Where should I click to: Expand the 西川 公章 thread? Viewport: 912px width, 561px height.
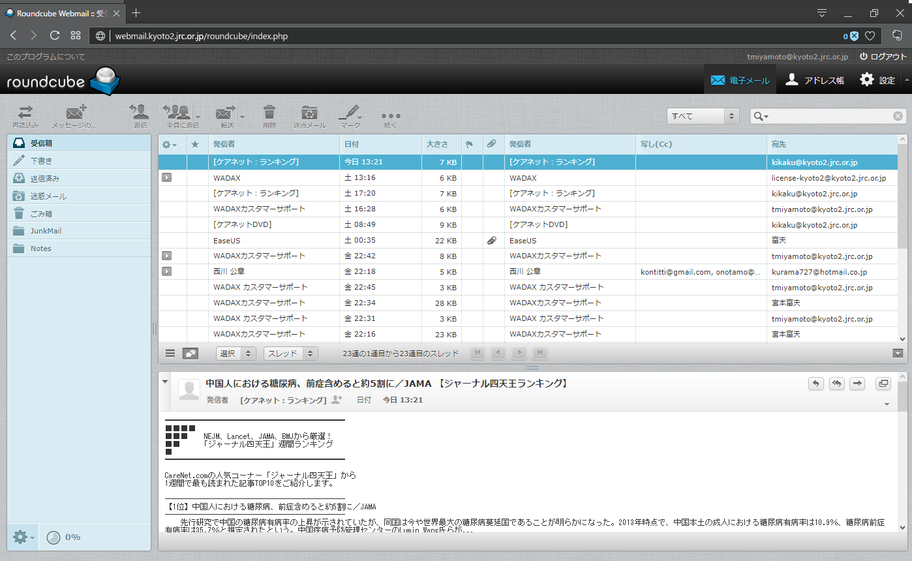pos(166,271)
